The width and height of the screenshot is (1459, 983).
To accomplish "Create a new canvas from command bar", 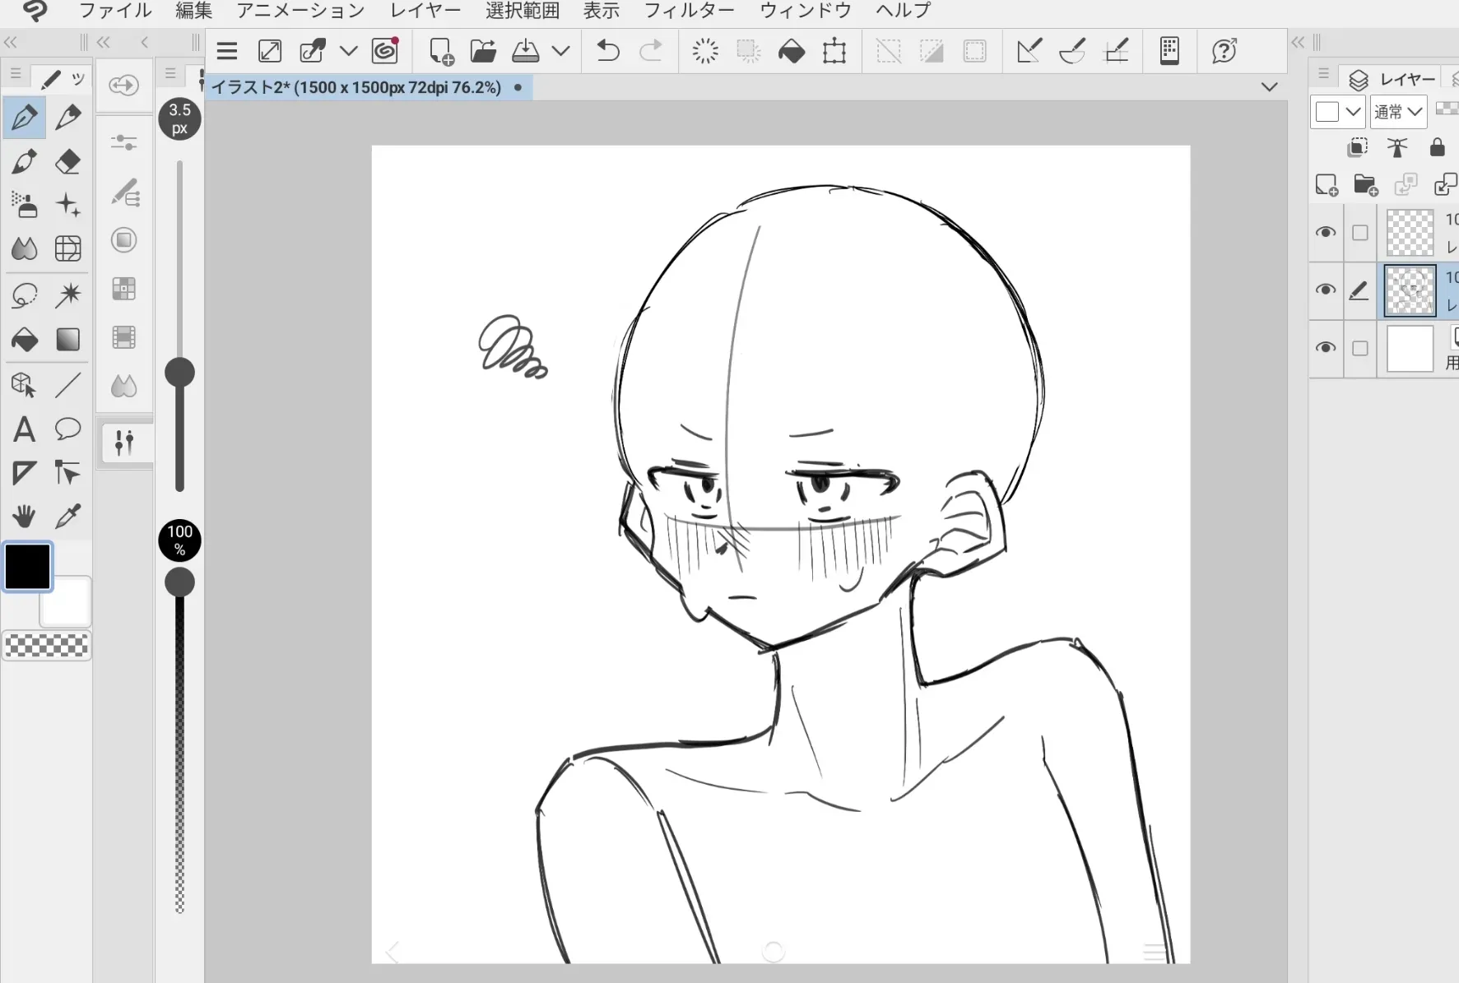I will coord(441,51).
